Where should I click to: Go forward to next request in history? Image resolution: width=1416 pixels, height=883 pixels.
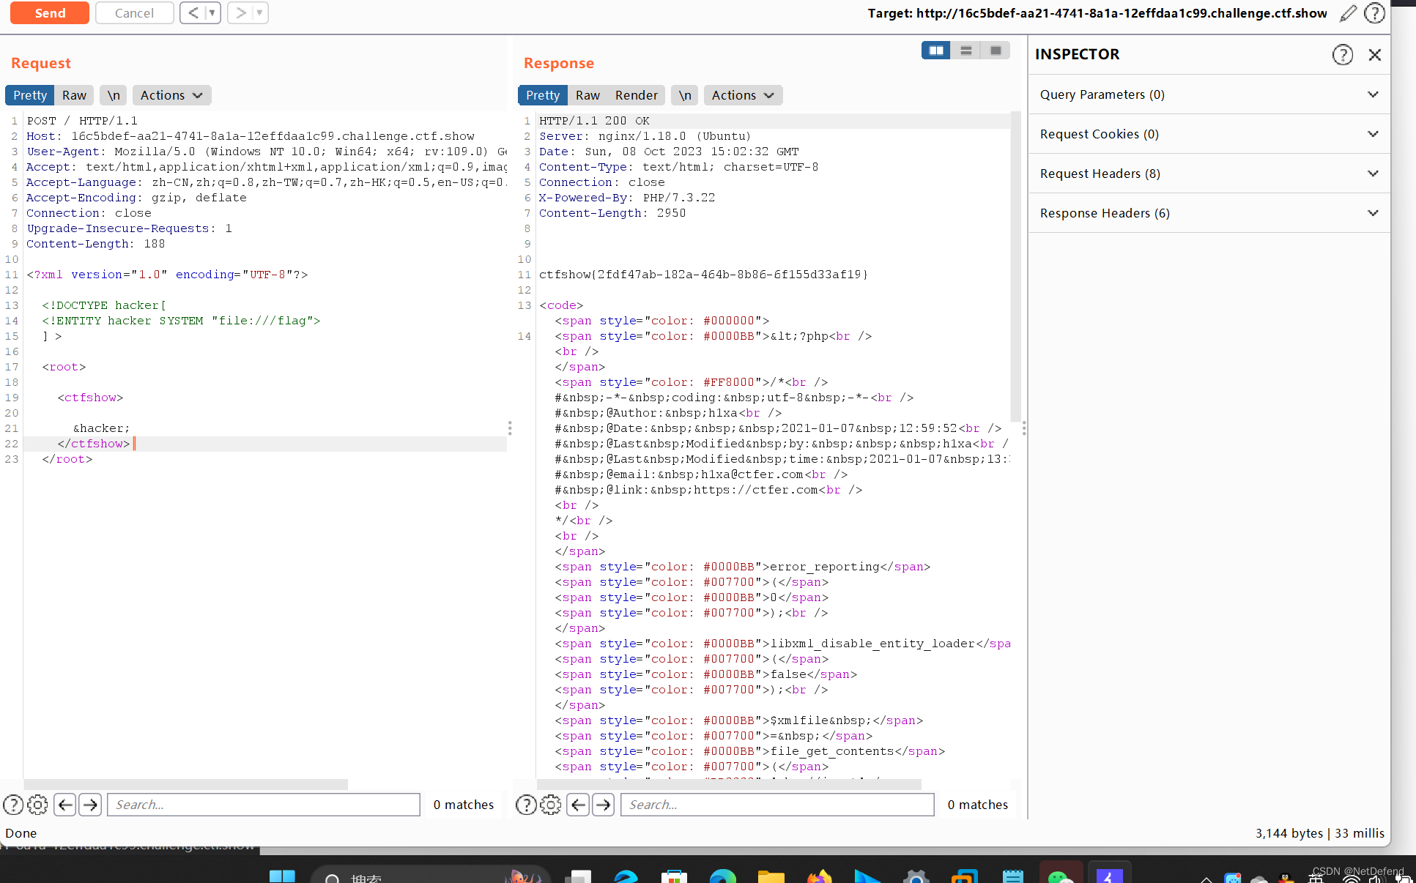click(x=240, y=13)
